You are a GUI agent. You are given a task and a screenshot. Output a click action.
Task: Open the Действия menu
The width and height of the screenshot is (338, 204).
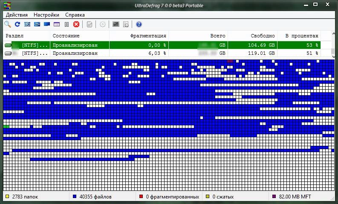(17, 15)
